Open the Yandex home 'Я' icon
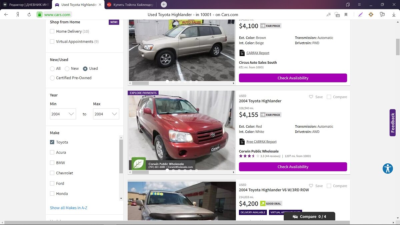This screenshot has height=225, width=400. point(18,14)
